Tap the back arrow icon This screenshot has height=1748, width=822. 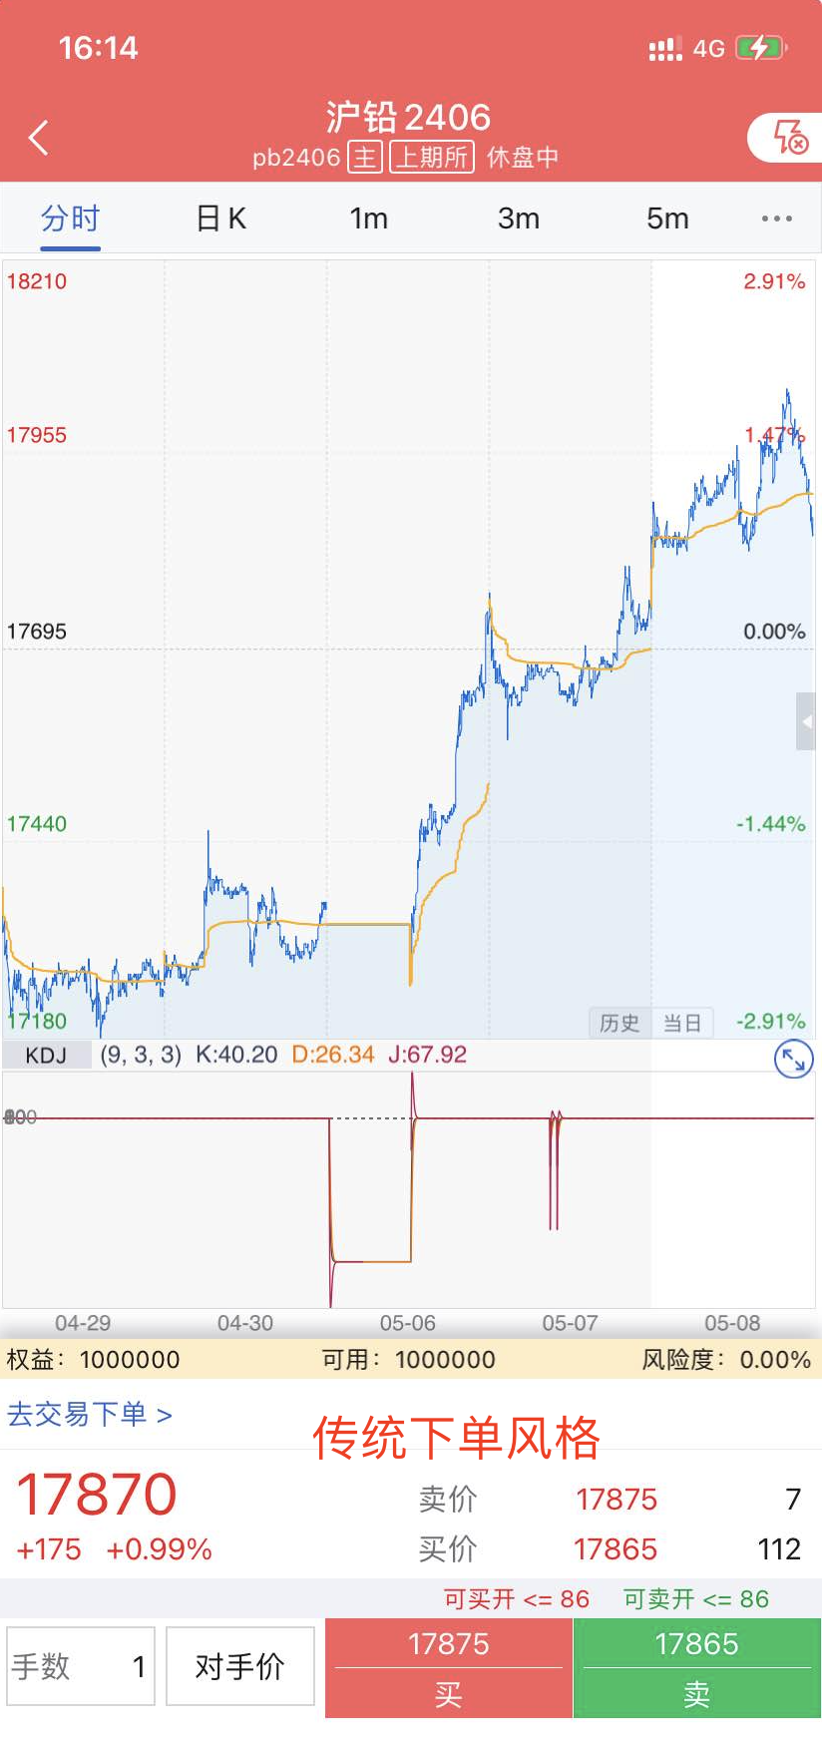pyautogui.click(x=40, y=138)
